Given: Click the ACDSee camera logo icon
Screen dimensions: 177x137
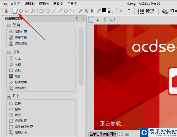Looking at the screenshot, I should 6,4.
